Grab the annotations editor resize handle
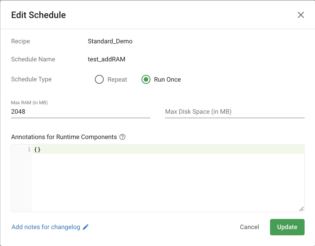315x246 pixels. [301, 209]
